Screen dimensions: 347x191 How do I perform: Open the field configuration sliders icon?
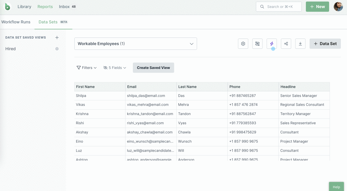257,44
